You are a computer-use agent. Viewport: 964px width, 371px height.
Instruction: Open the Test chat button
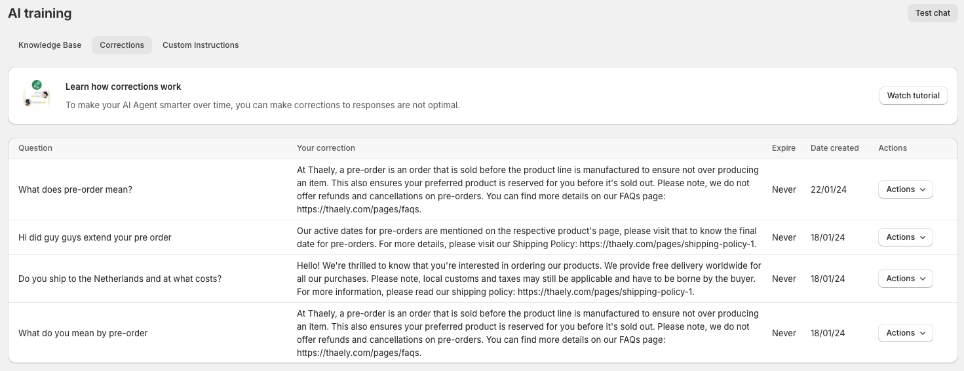point(933,13)
